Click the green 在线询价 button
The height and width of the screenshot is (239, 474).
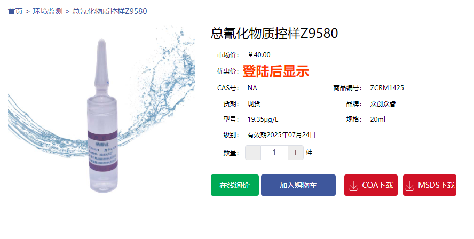point(235,185)
